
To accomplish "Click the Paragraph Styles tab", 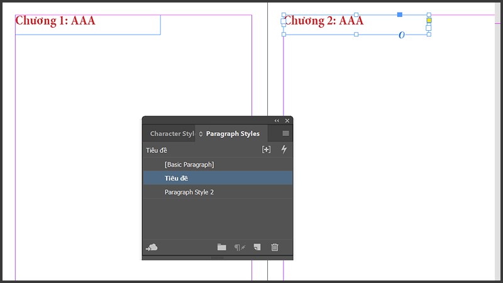I will coord(233,134).
